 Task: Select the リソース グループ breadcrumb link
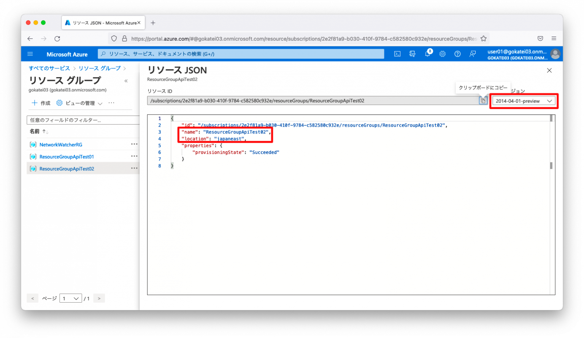pyautogui.click(x=100, y=68)
